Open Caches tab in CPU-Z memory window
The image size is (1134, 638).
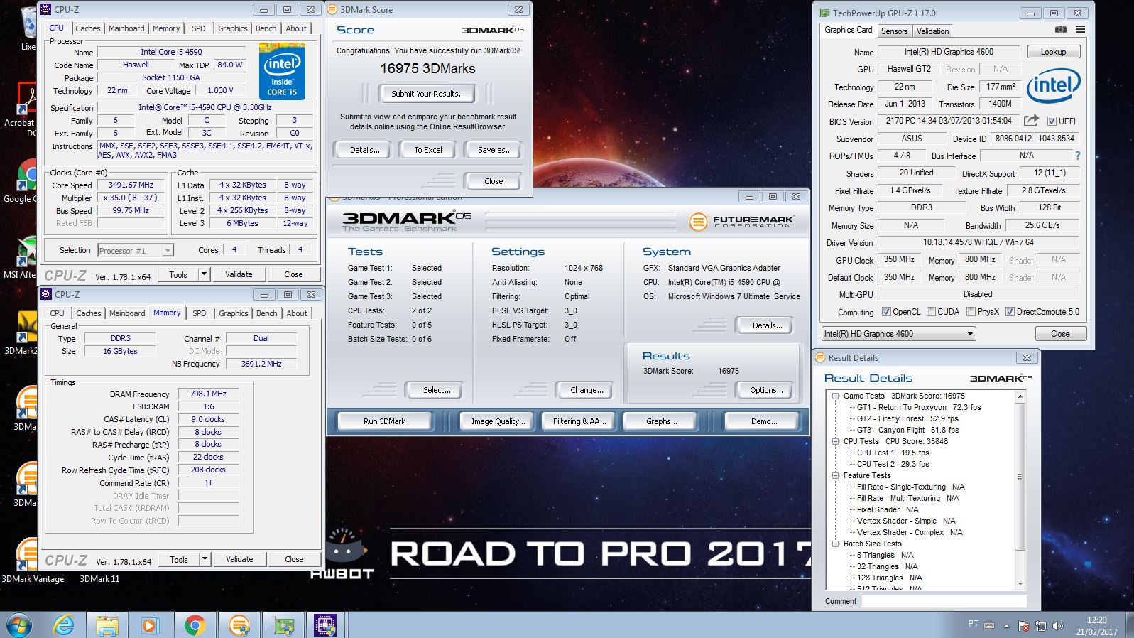pyautogui.click(x=89, y=313)
